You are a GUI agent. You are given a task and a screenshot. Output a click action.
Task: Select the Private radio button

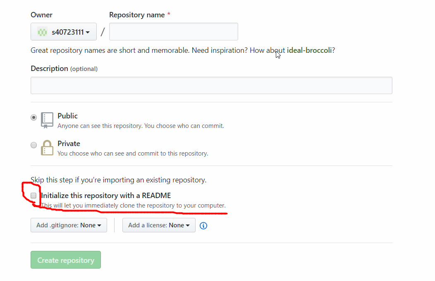pos(33,145)
